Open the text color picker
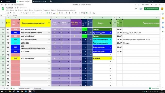This screenshot has height=93, width=165. pos(54,13)
